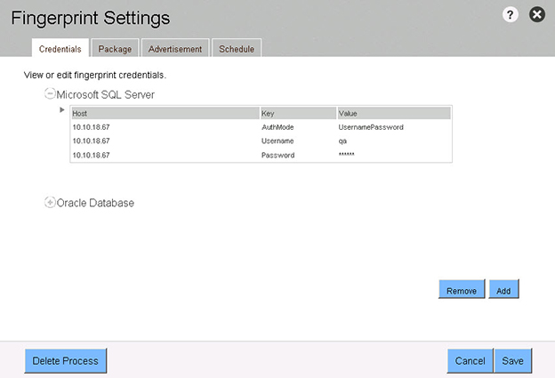Click the Add button
555x378 pixels.
click(503, 290)
